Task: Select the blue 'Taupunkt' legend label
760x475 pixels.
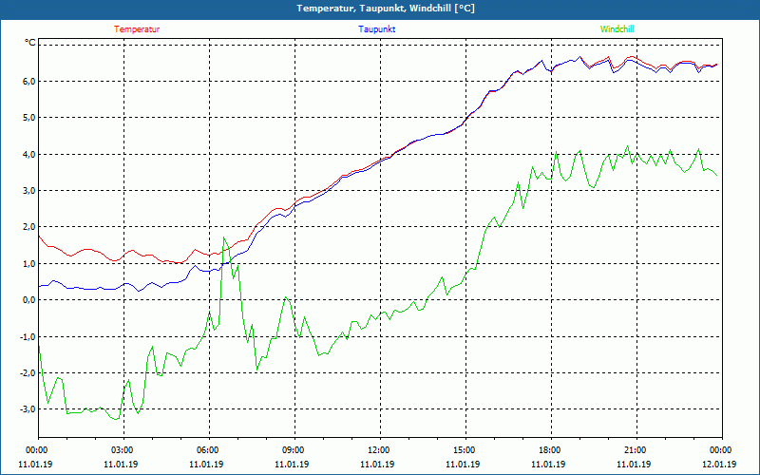Action: click(x=376, y=29)
